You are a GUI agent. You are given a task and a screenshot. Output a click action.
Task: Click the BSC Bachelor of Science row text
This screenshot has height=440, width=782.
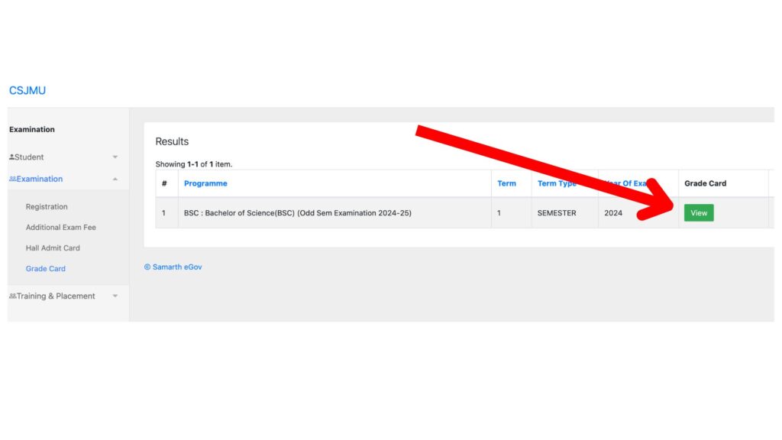click(x=298, y=213)
